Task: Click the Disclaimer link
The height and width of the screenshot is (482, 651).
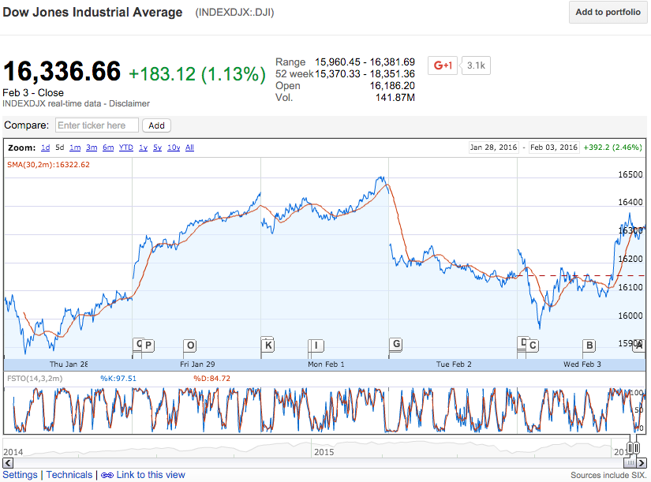Action: [x=129, y=103]
